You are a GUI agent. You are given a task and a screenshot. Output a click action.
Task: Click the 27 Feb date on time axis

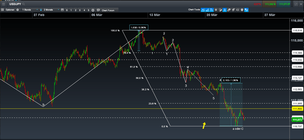pos(39,15)
